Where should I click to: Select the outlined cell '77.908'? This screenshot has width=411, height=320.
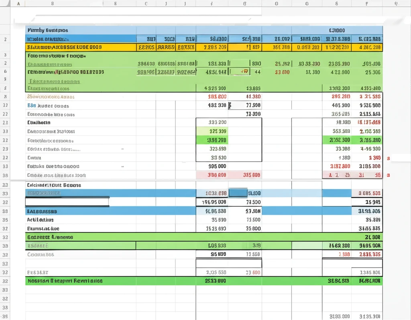point(245,105)
